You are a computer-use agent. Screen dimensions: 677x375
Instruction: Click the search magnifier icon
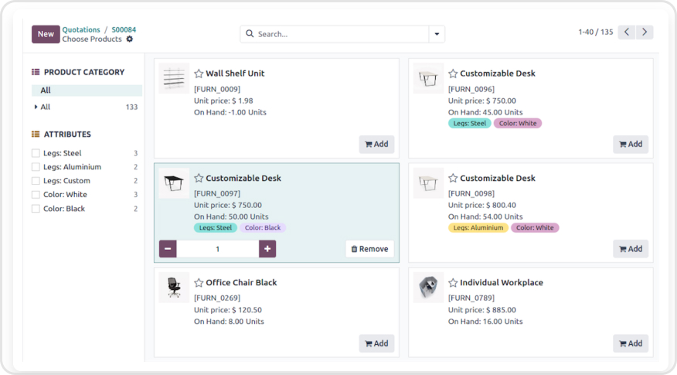click(250, 34)
